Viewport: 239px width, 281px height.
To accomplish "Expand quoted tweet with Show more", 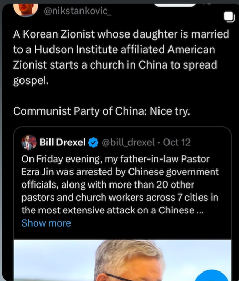I will [46, 223].
